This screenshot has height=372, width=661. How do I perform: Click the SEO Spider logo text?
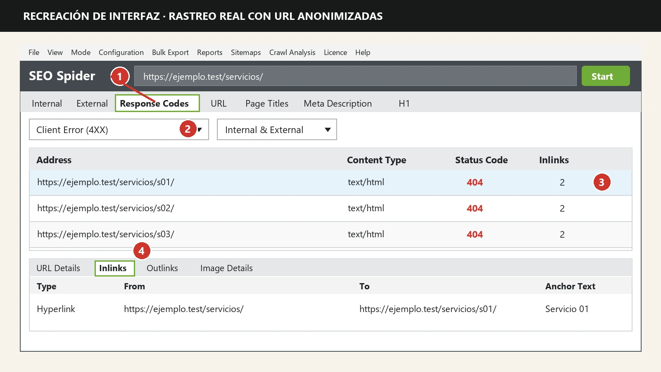point(62,76)
